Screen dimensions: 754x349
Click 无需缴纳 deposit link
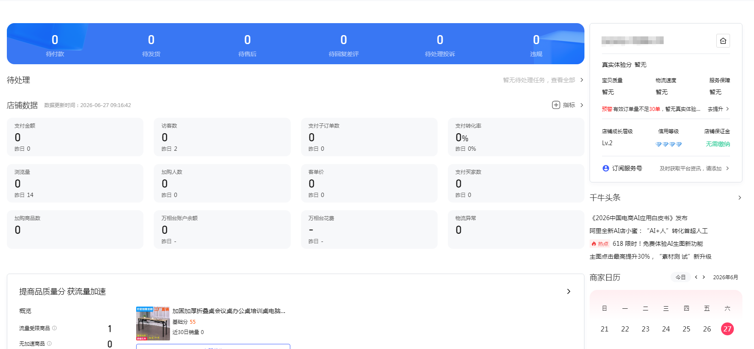click(718, 144)
